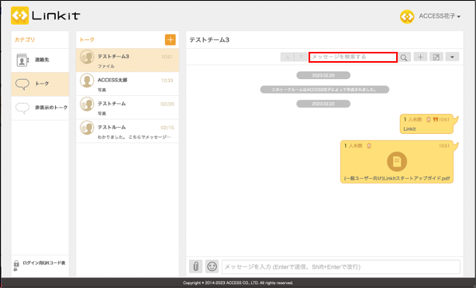Screen dimensions: 476x288
Task: Click the magnifier search icon
Action: click(404, 57)
